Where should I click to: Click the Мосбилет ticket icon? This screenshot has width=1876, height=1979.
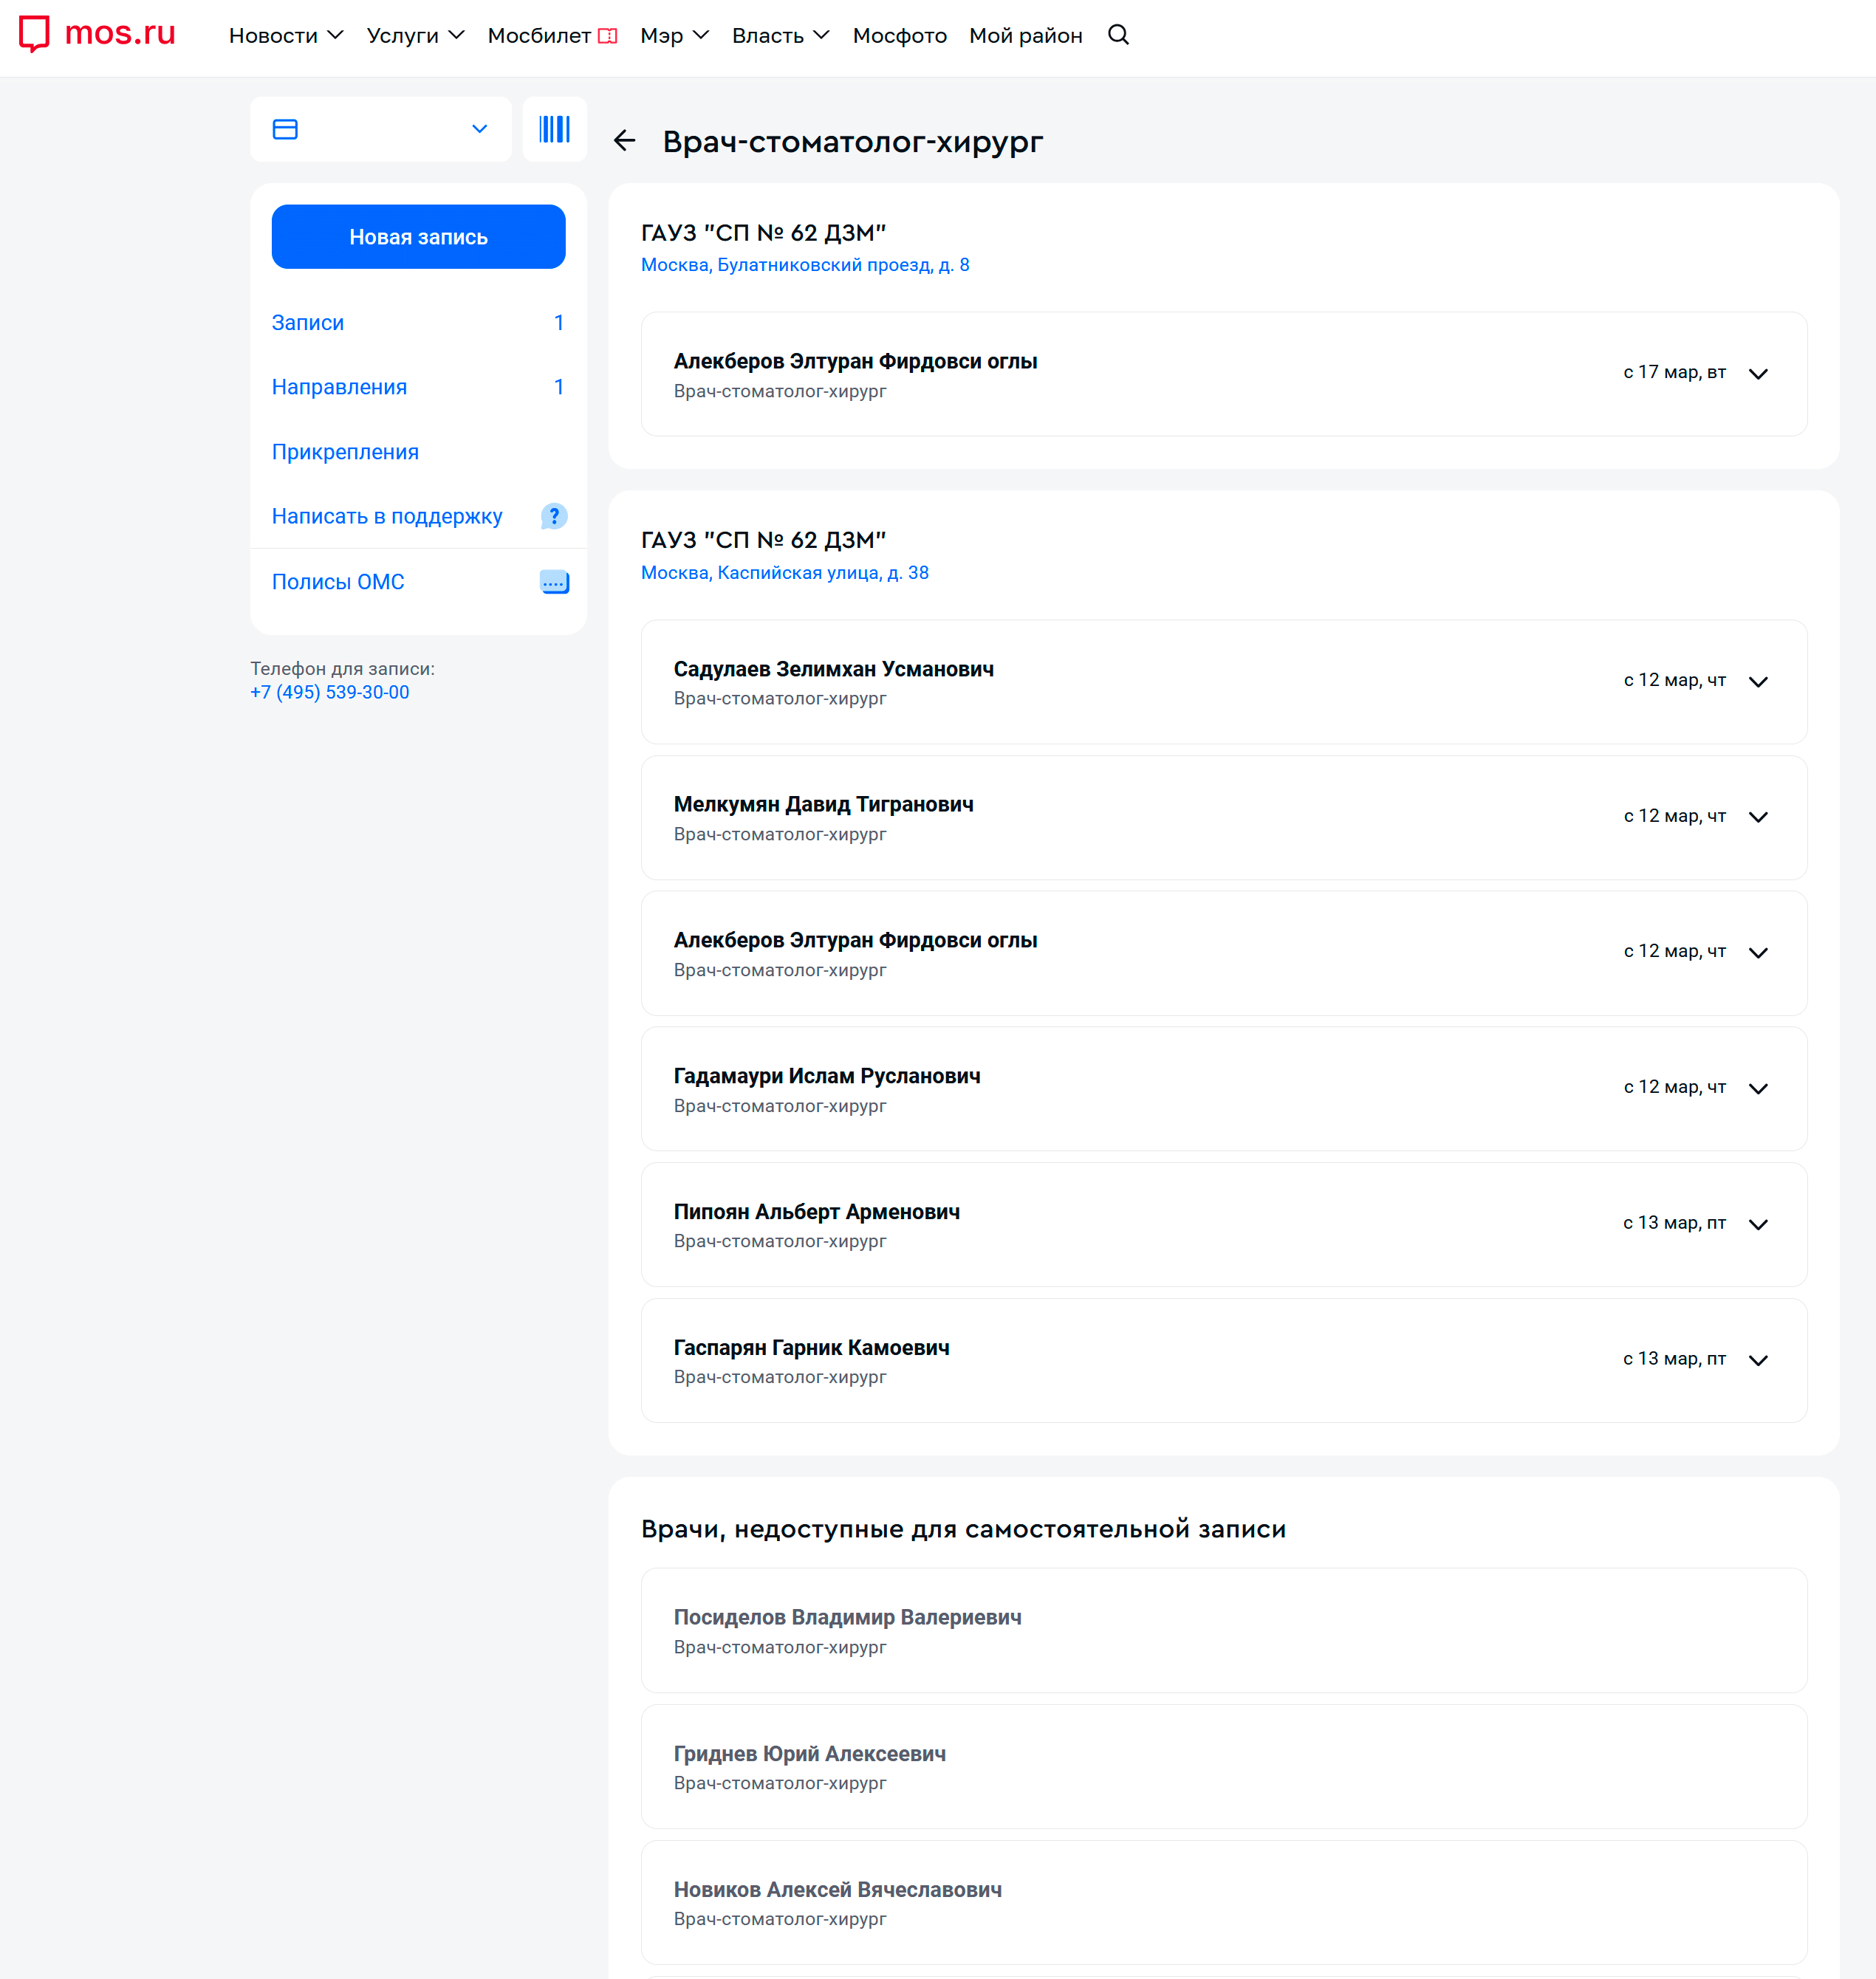pyautogui.click(x=607, y=36)
